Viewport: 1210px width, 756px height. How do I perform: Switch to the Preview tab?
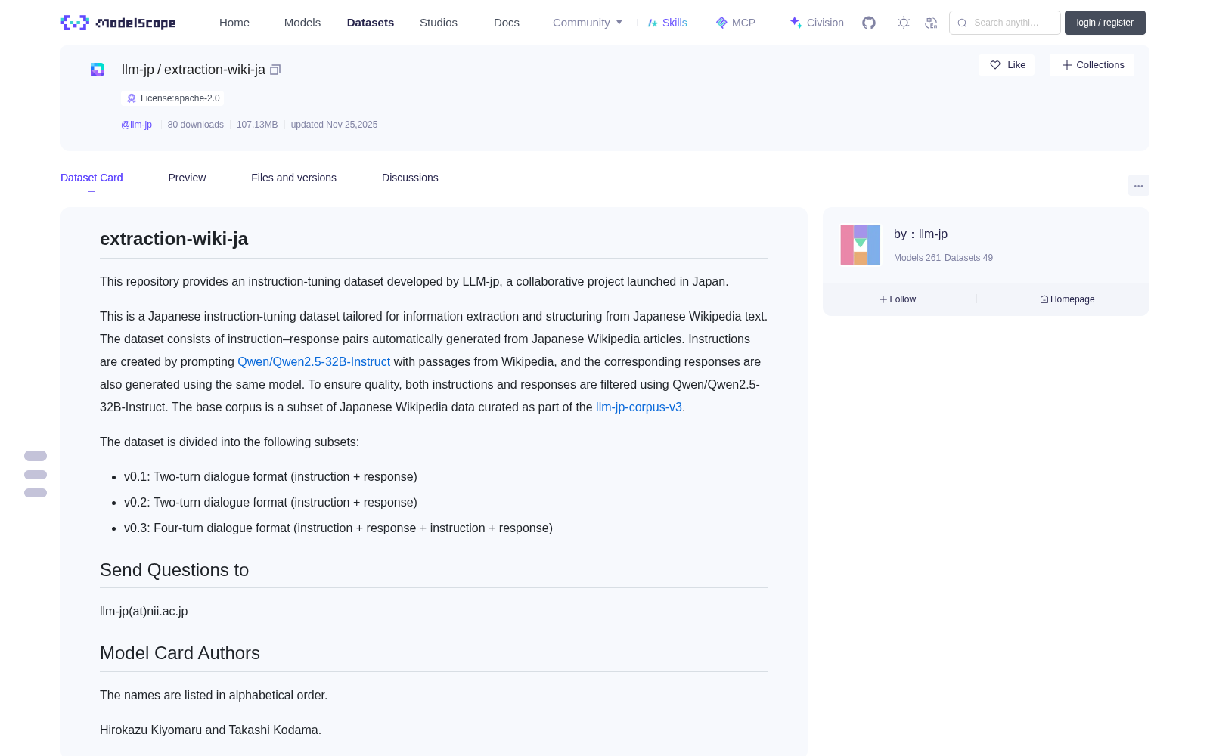tap(187, 178)
